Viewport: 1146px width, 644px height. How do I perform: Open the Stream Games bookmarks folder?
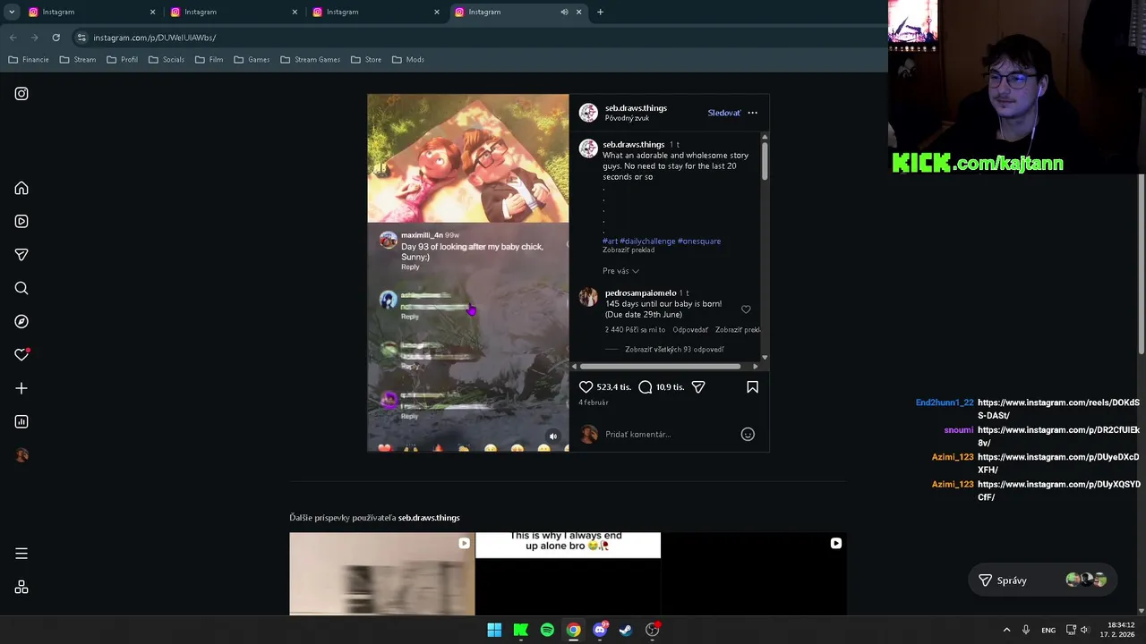311,60
